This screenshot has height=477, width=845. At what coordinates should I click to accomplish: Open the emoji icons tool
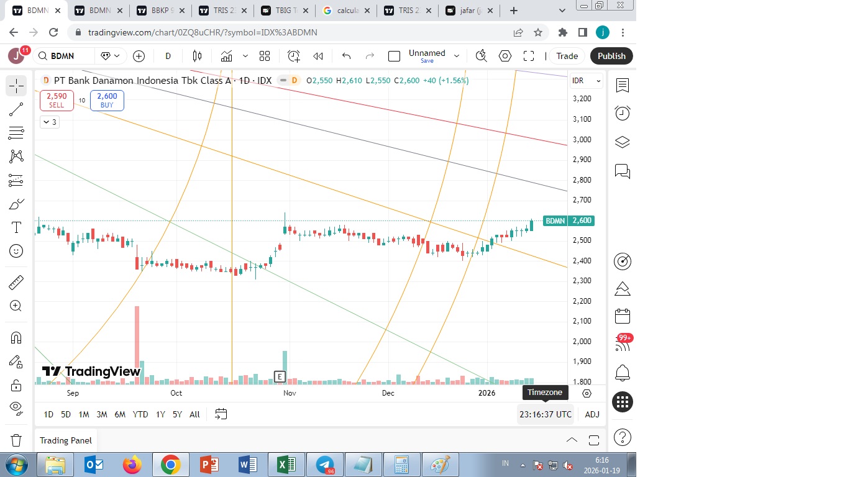pos(16,251)
